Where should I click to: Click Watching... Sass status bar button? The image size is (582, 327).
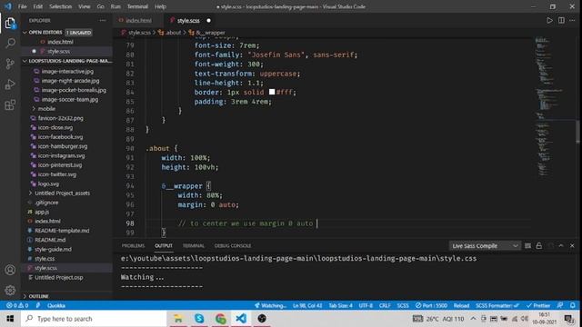pos(271,305)
